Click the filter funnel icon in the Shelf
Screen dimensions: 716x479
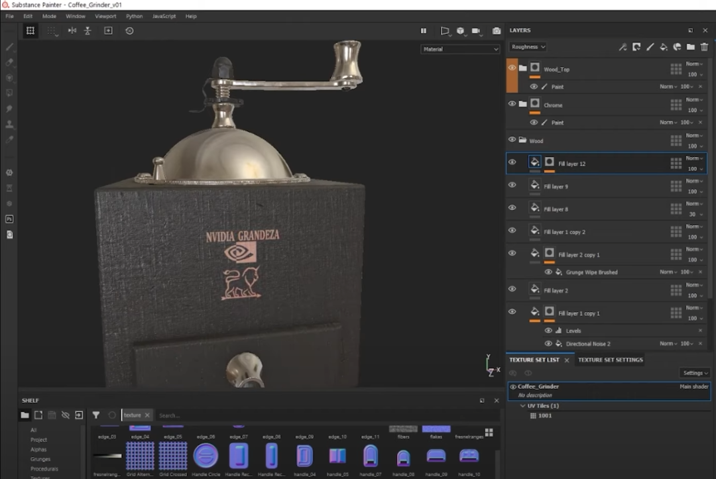pyautogui.click(x=96, y=415)
